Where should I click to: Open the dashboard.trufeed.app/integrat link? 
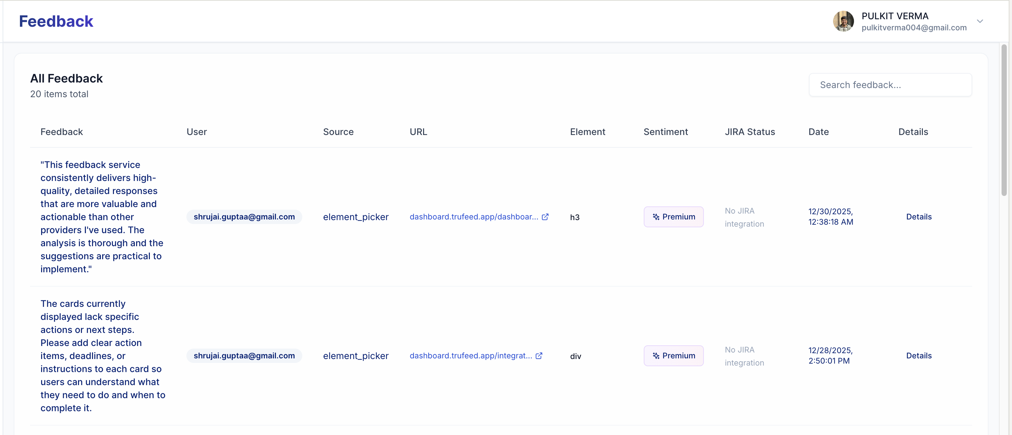pyautogui.click(x=470, y=356)
